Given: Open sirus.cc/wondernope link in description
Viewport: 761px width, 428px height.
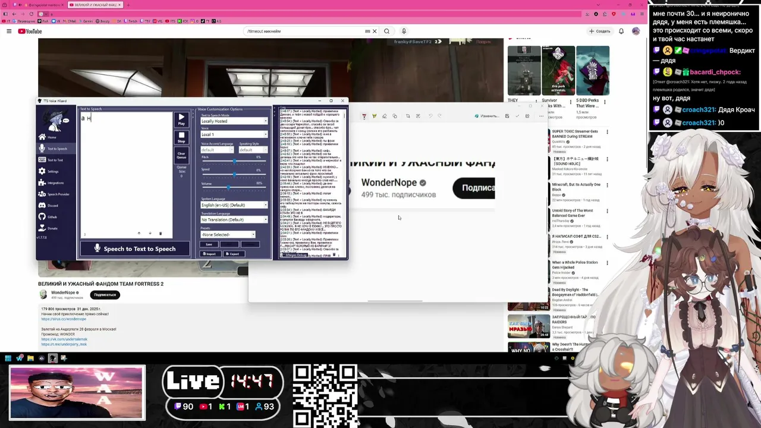Looking at the screenshot, I should (64, 319).
